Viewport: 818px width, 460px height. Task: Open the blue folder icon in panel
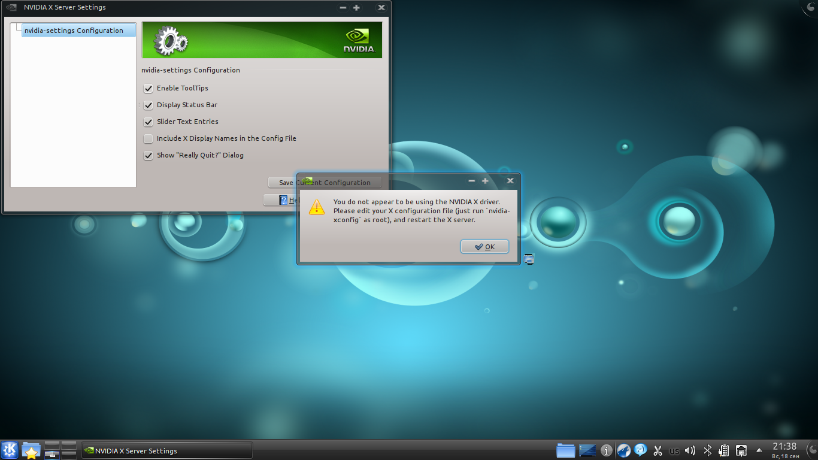tap(565, 450)
